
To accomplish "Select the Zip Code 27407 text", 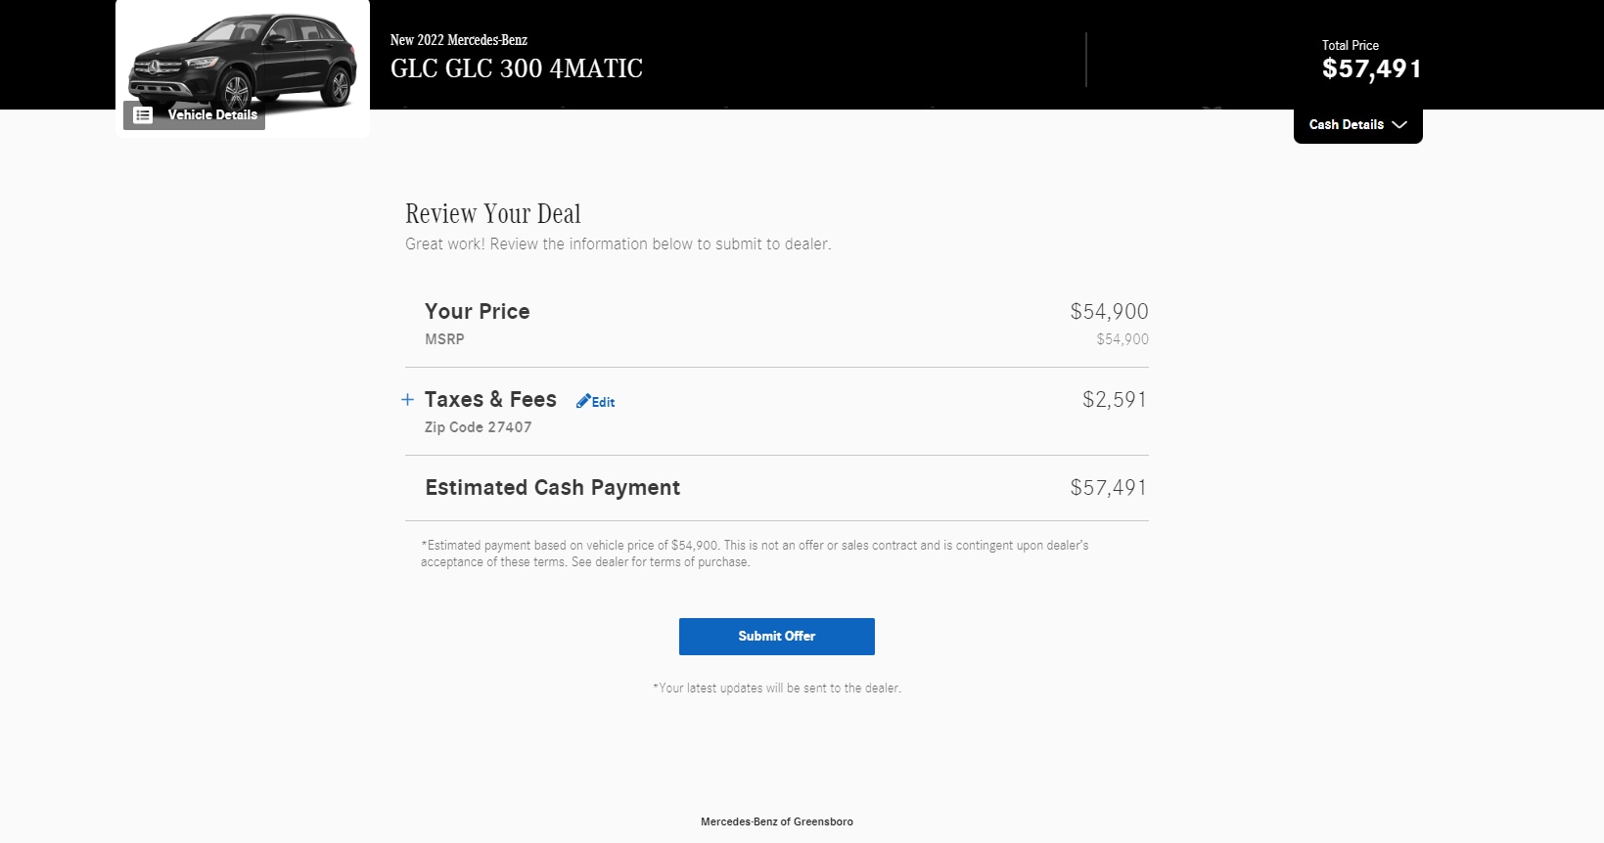I will [x=479, y=427].
